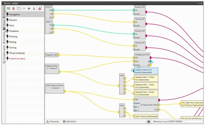Delete program using the red trash icon

14,8
